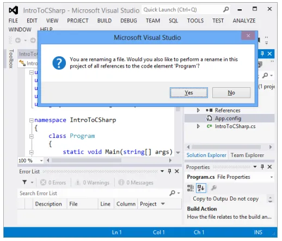Click the Properties grid scroll stepper
282x241 pixels.
[x=270, y=199]
